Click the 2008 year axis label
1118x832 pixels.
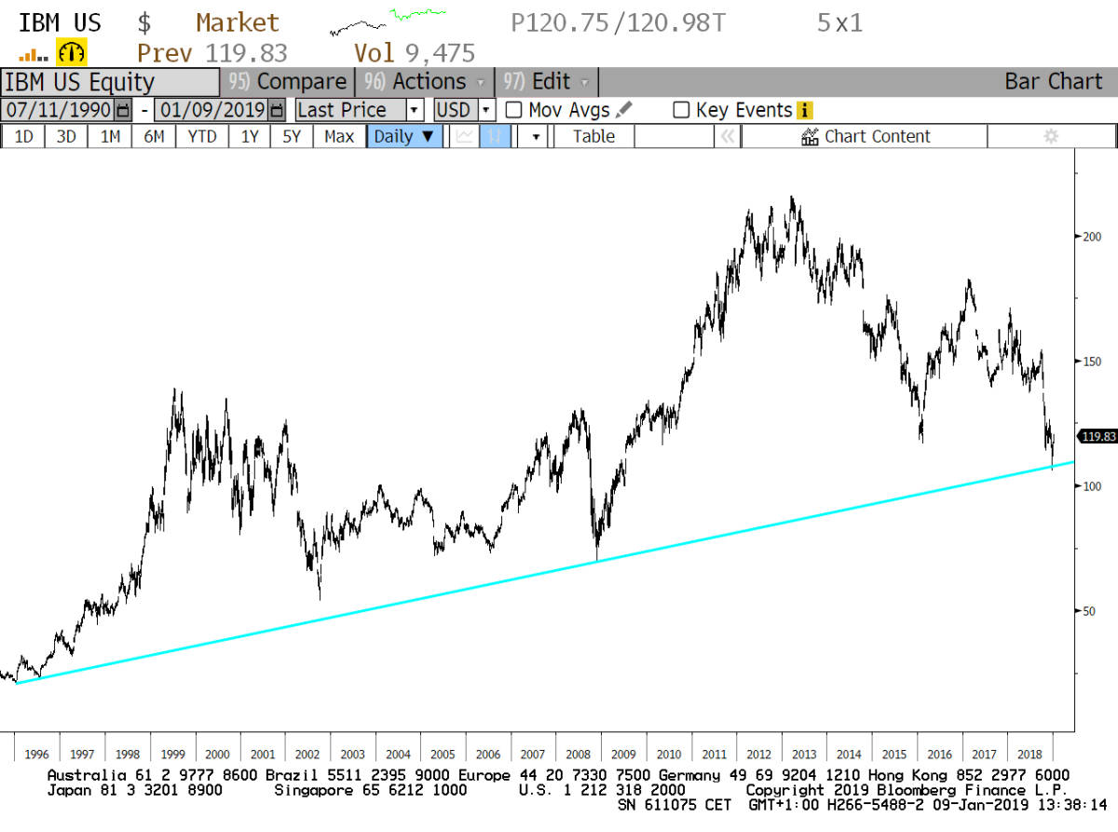coord(578,754)
